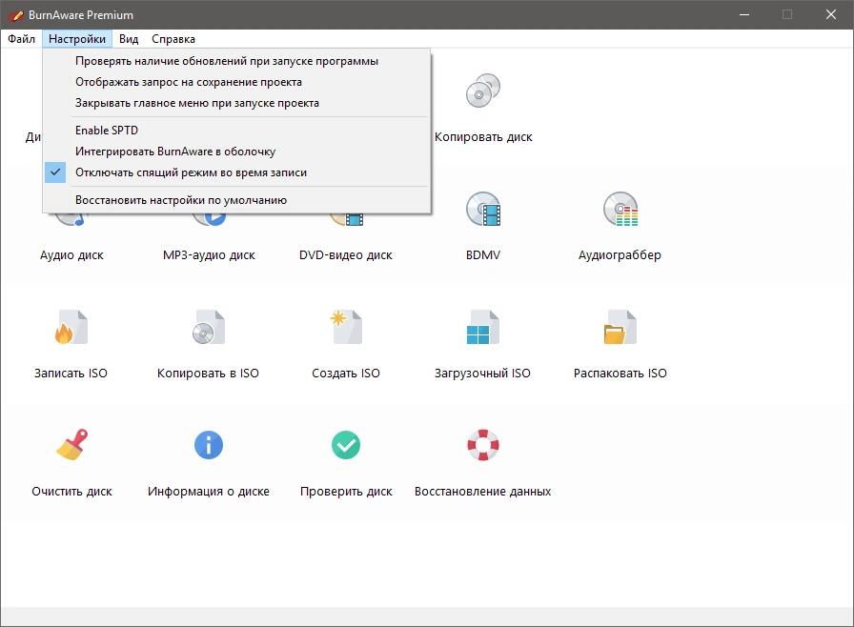Toggle 'Интегрировать BurnAware в оболочку'
This screenshot has width=854, height=627.
tap(237, 152)
